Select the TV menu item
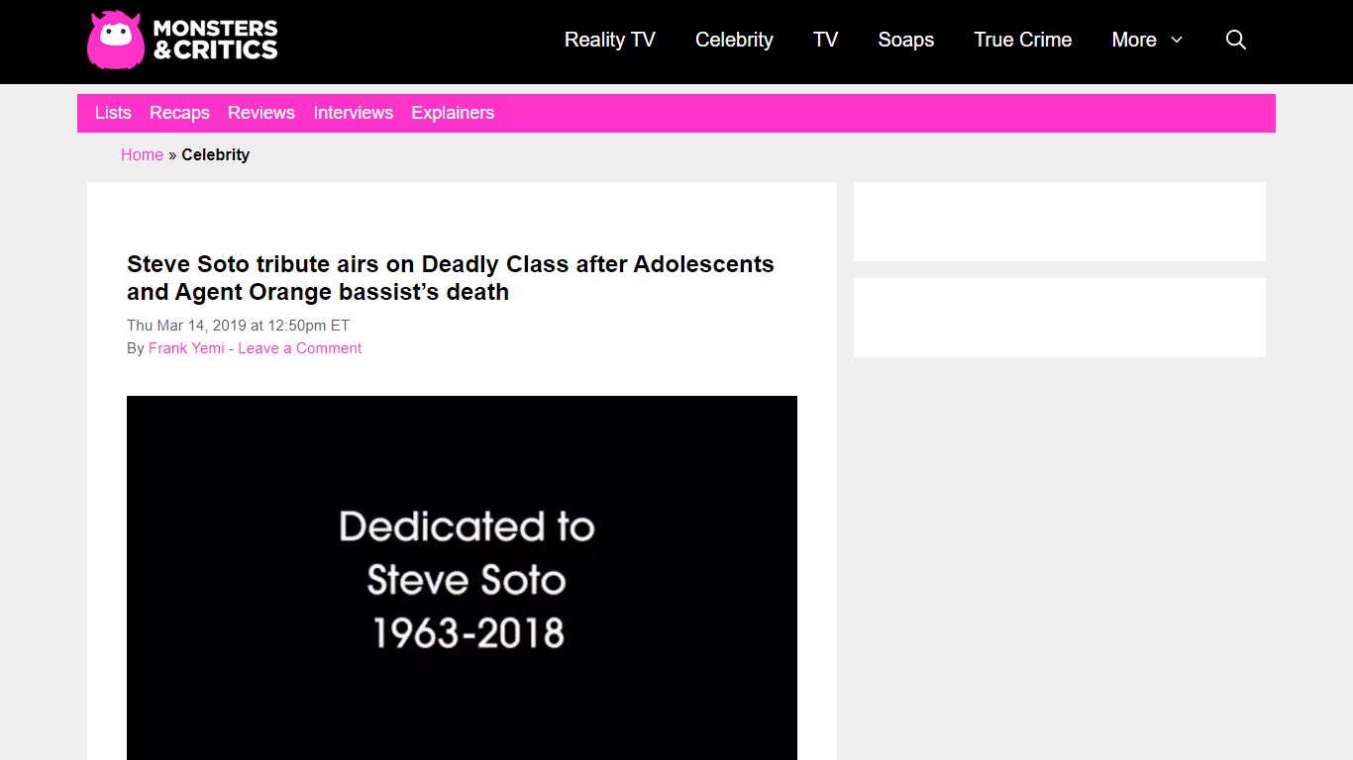 click(x=825, y=40)
